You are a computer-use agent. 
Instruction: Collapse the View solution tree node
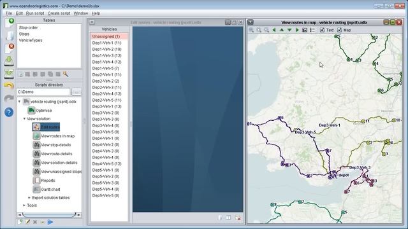(24, 119)
